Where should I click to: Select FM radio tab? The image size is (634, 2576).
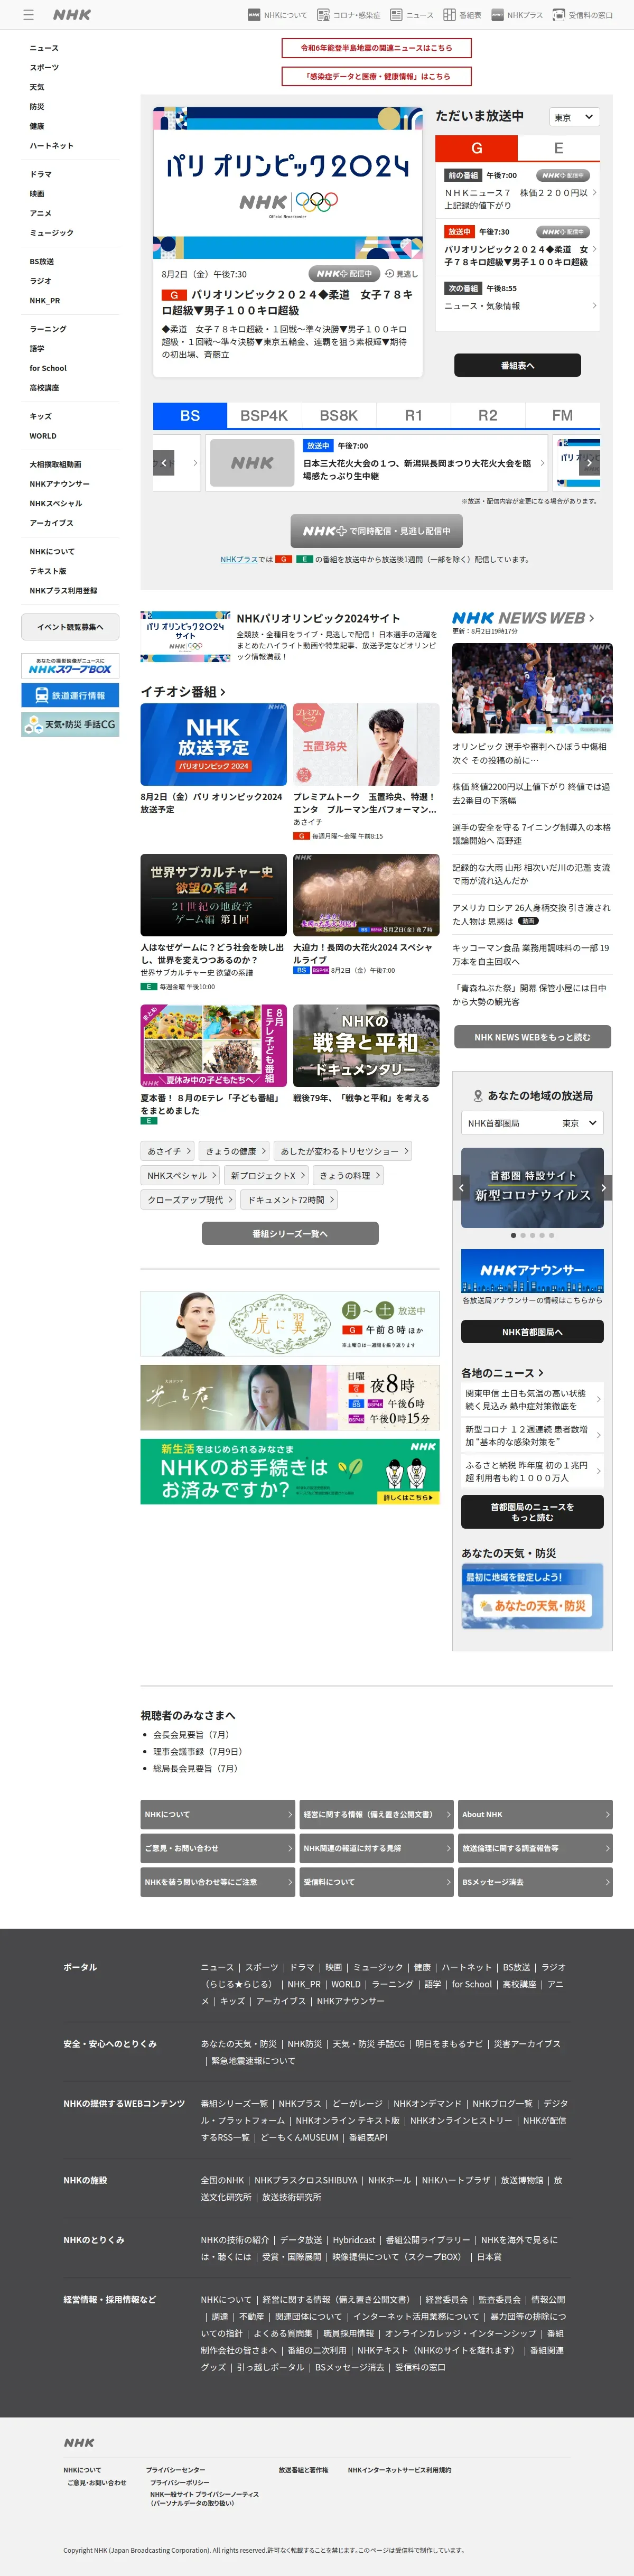(563, 415)
